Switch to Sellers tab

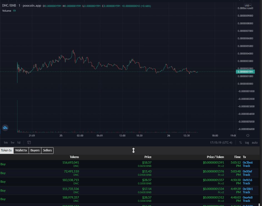(48, 150)
